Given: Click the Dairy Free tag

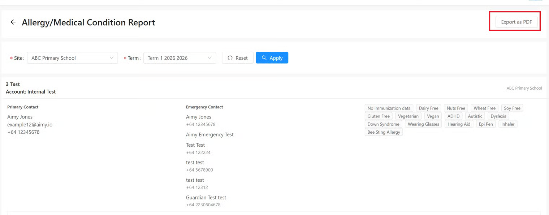Looking at the screenshot, I should (x=428, y=108).
